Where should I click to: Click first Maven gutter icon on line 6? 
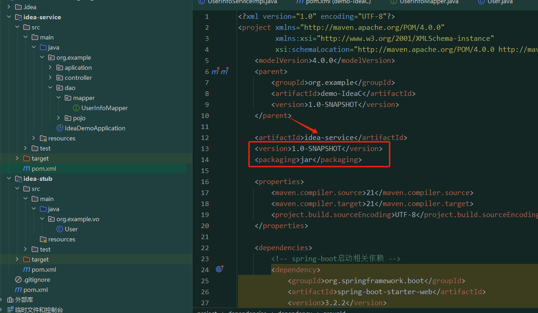coord(215,71)
